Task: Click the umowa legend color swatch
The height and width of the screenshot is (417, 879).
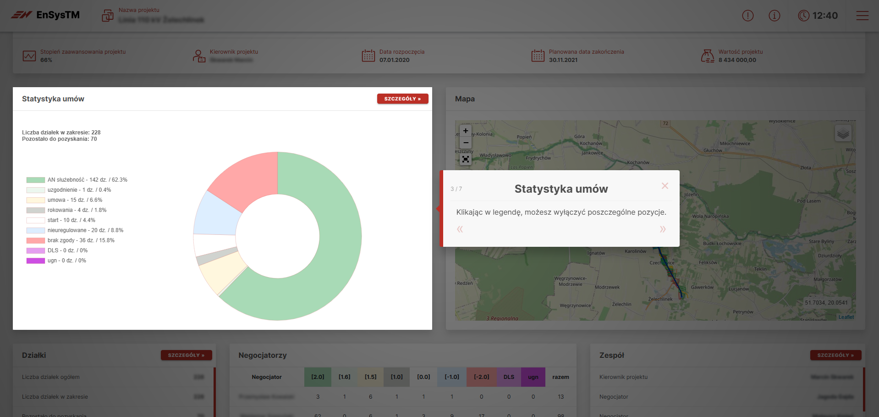Action: click(35, 200)
